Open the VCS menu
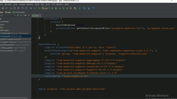The height and width of the screenshot is (99, 177). click(53, 4)
